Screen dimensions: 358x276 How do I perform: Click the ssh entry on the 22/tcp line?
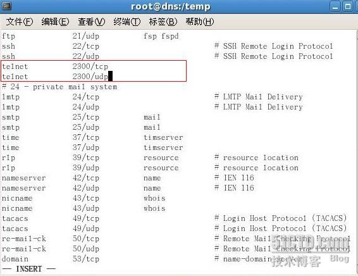[x=8, y=46]
